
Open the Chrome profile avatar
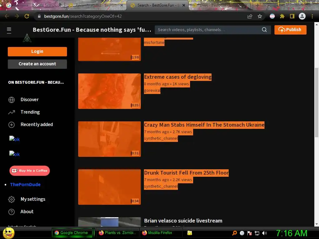coord(302,16)
